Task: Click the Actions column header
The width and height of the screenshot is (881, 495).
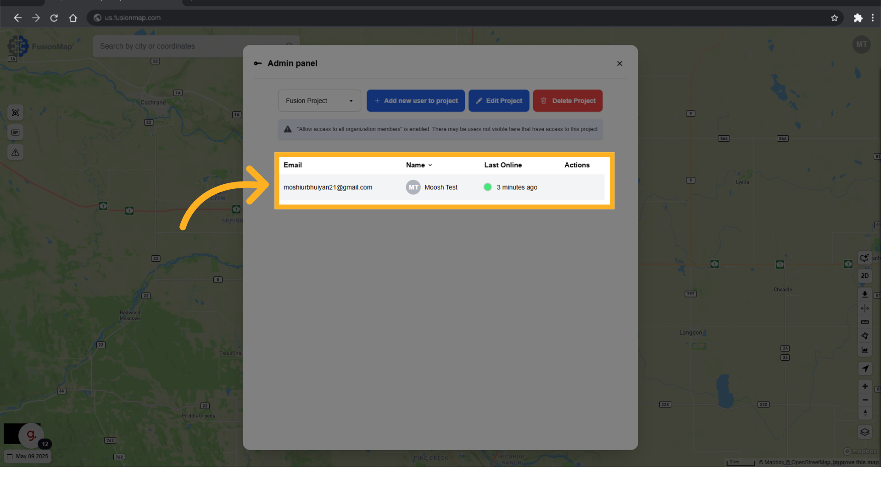Action: [577, 165]
